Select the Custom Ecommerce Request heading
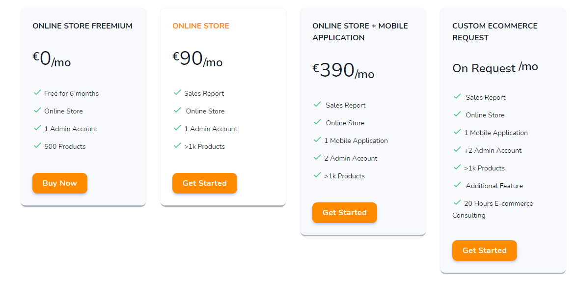This screenshot has width=577, height=281. click(495, 31)
